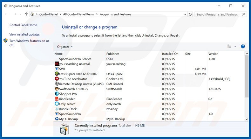Select Remote Desktop Access (VuuPC) entry
This screenshot has width=251, height=139.
(81, 84)
